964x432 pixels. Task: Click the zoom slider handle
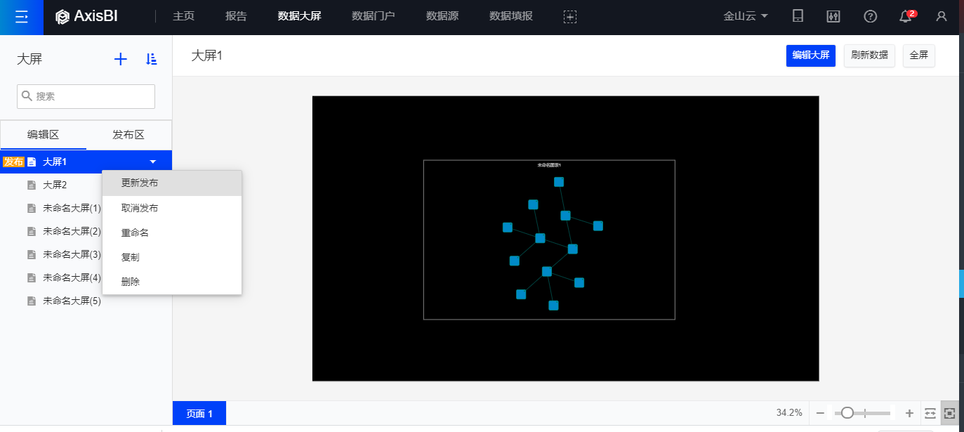(x=847, y=413)
